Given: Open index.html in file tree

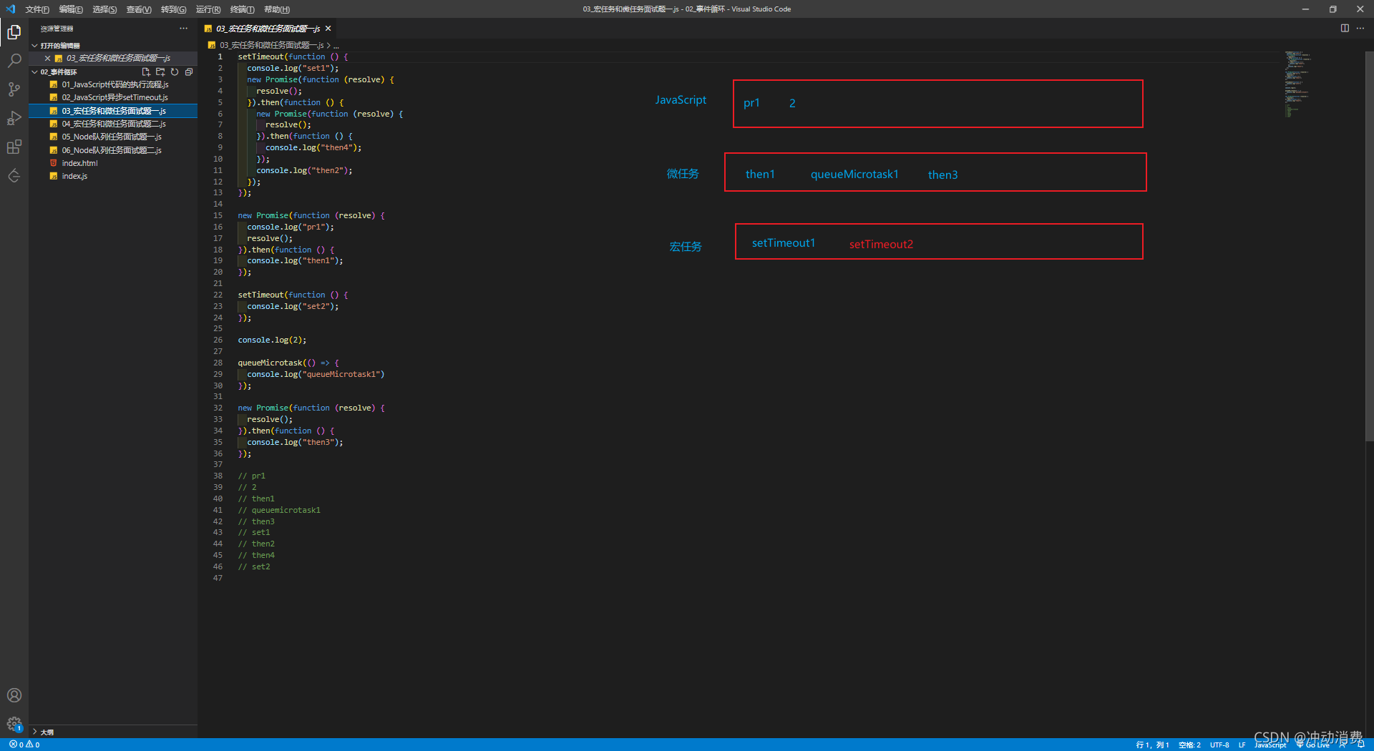Looking at the screenshot, I should tap(113, 163).
